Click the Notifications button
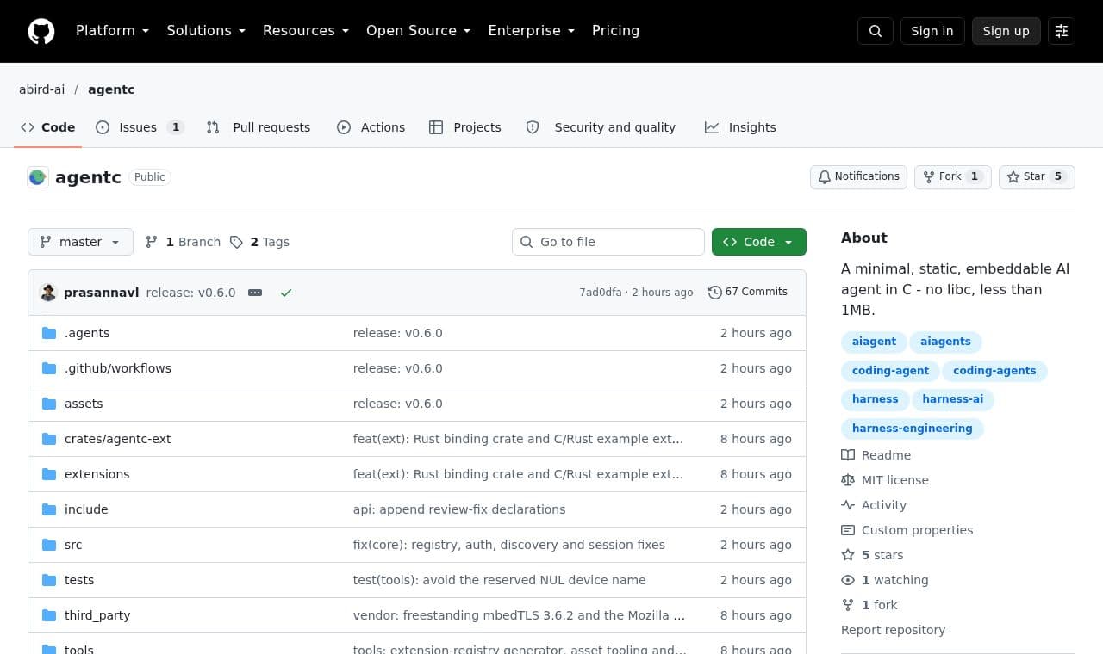The image size is (1103, 654). (x=858, y=176)
